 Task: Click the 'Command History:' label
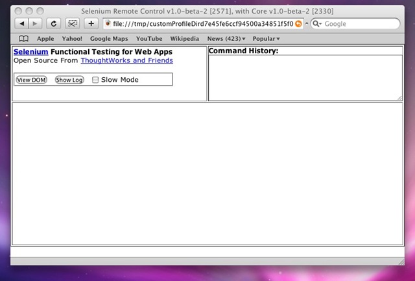click(x=244, y=51)
